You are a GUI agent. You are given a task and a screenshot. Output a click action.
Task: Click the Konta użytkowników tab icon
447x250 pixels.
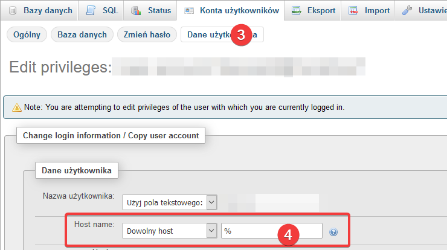pos(189,10)
